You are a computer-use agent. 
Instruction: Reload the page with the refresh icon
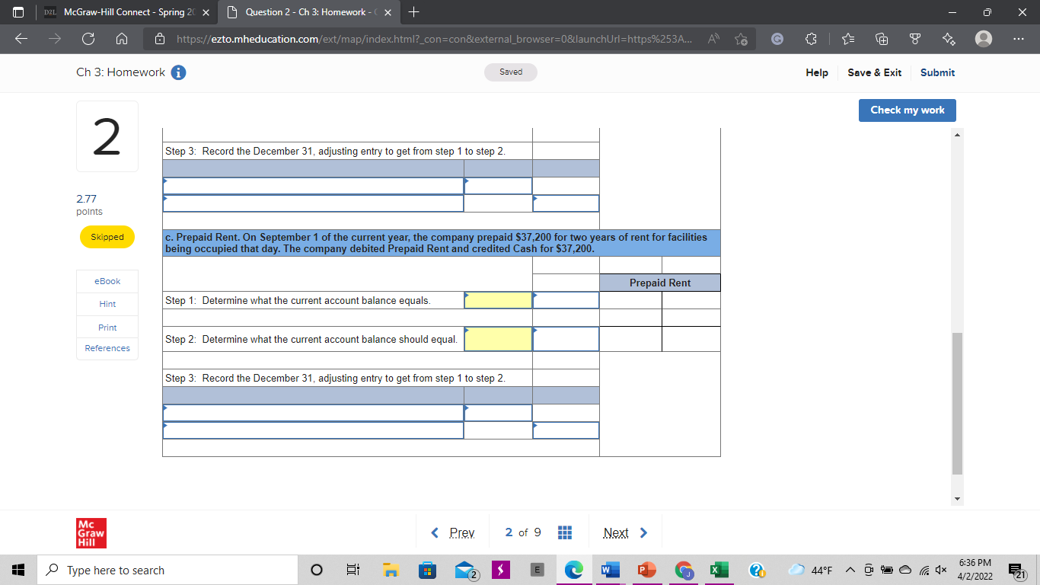(x=88, y=39)
